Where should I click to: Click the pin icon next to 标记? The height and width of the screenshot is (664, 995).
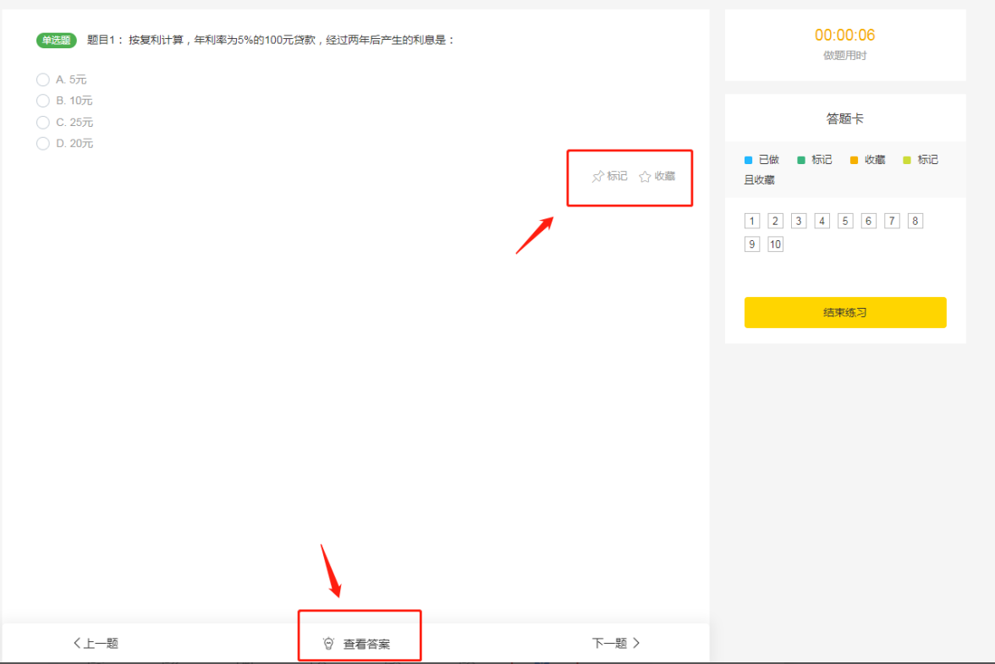point(597,177)
